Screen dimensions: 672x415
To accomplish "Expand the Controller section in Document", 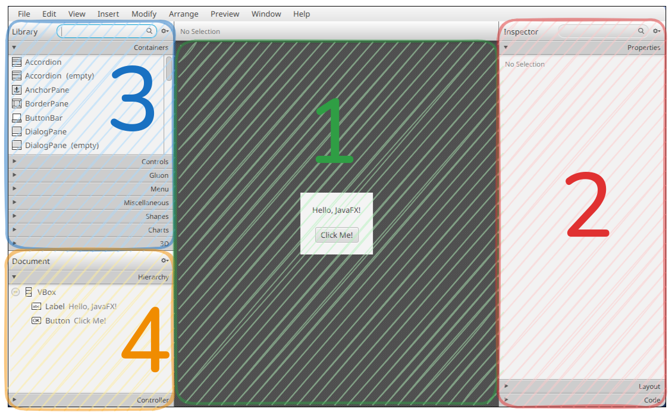I will click(x=89, y=400).
